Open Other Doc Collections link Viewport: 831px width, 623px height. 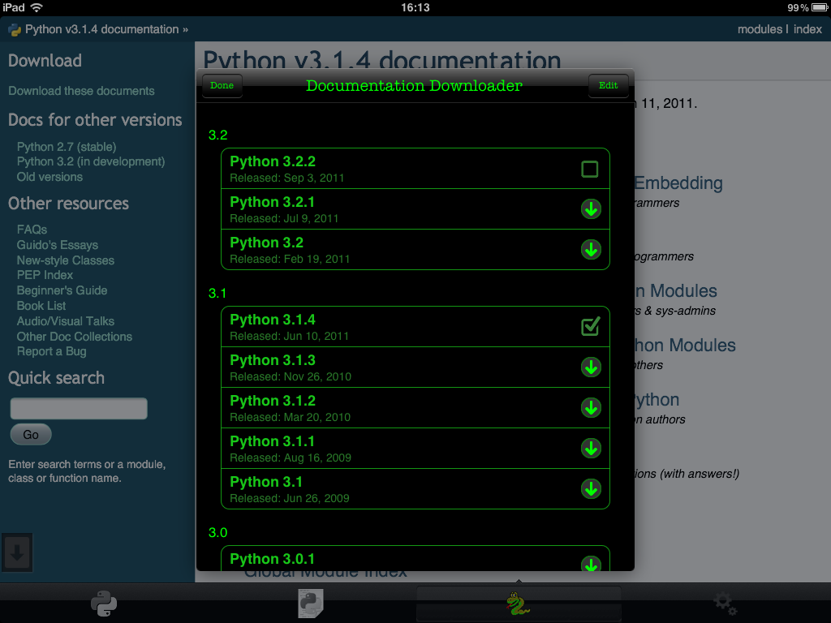[75, 337]
